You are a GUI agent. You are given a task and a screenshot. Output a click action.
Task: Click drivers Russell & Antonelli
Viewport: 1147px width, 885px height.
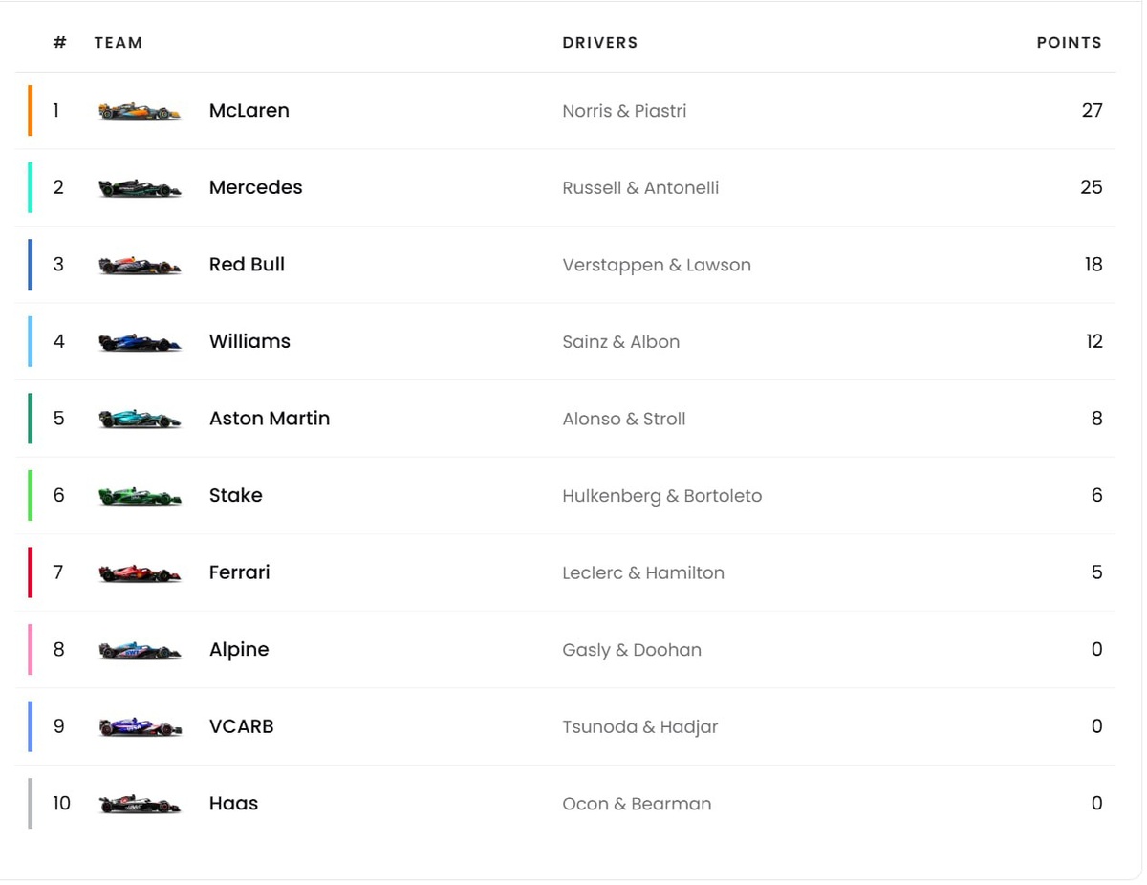pos(640,188)
